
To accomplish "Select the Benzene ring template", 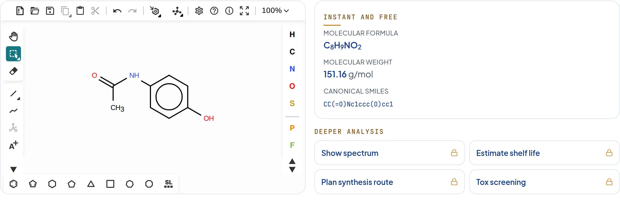I will click(x=13, y=184).
